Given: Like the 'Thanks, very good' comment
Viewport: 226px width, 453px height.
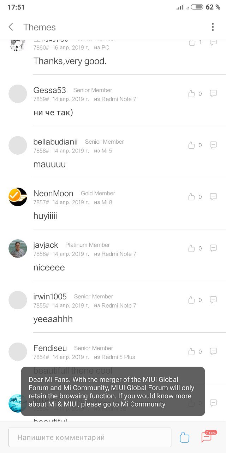Looking at the screenshot, I should tap(192, 42).
